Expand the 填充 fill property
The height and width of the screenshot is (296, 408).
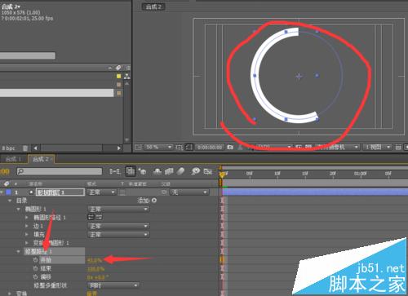coord(27,234)
